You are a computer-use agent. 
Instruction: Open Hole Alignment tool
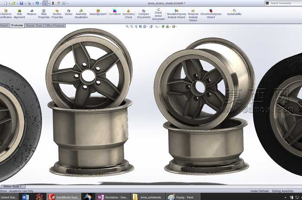pos(19,14)
